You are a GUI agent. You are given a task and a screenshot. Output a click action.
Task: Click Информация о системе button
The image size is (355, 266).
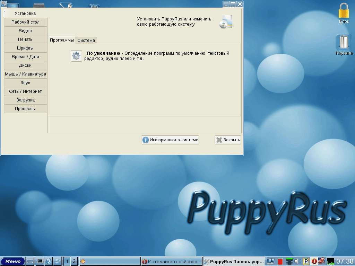pos(170,140)
